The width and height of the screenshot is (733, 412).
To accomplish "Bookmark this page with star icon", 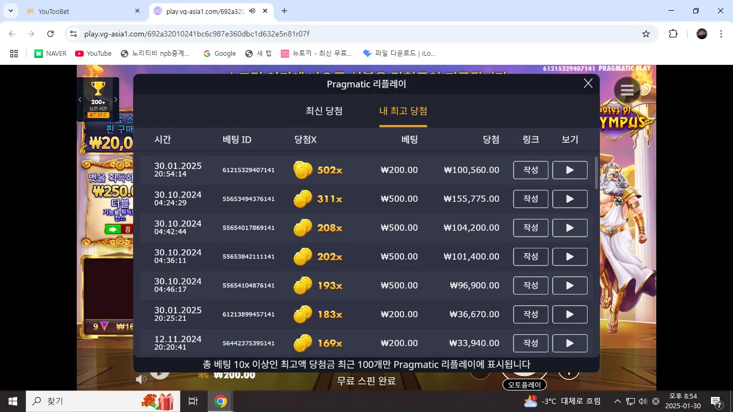I will click(x=646, y=34).
